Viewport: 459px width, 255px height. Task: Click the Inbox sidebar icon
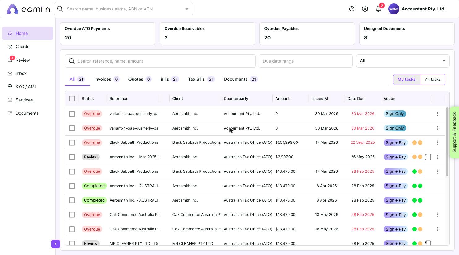10,73
